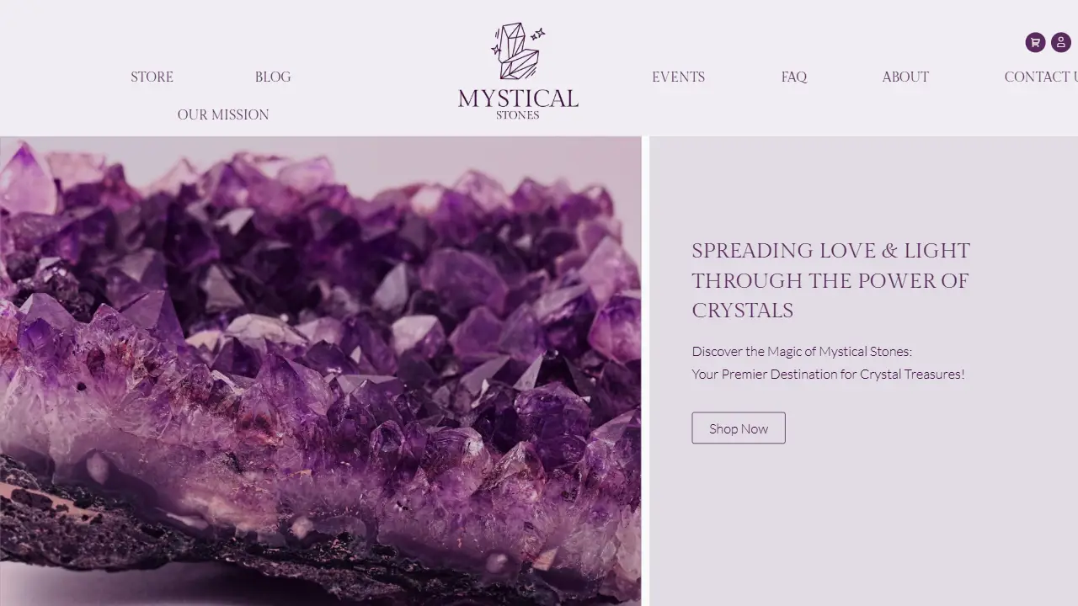The image size is (1078, 606).
Task: Navigate to the EVENTS page
Action: 678,77
